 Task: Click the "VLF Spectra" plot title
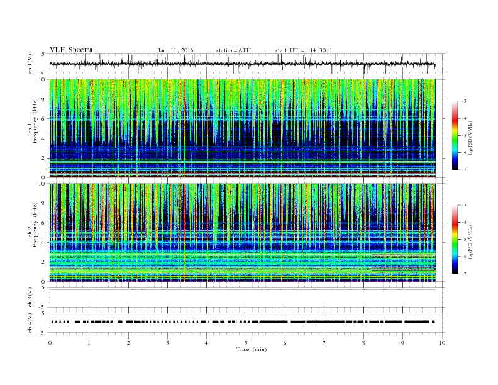71,50
